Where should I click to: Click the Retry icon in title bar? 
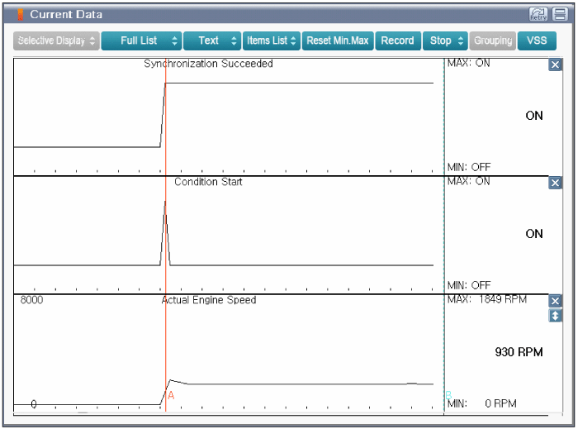[538, 14]
